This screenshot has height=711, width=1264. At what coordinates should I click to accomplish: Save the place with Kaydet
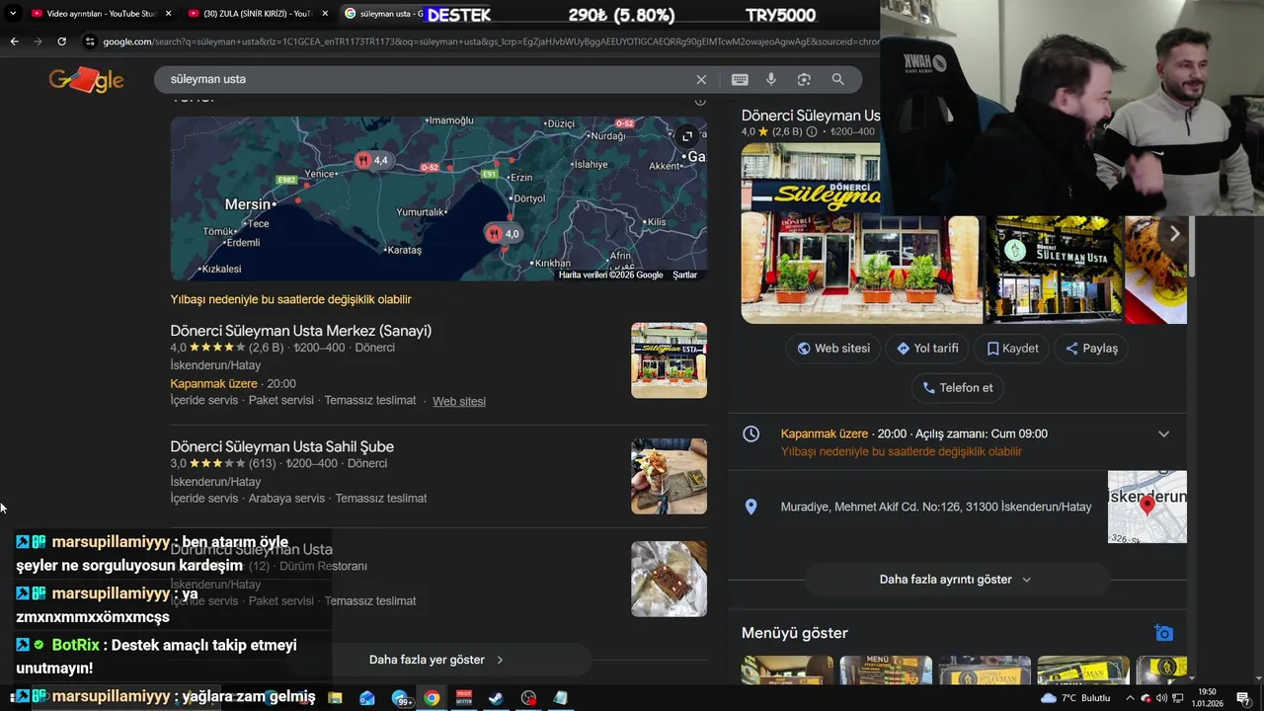pyautogui.click(x=1013, y=349)
